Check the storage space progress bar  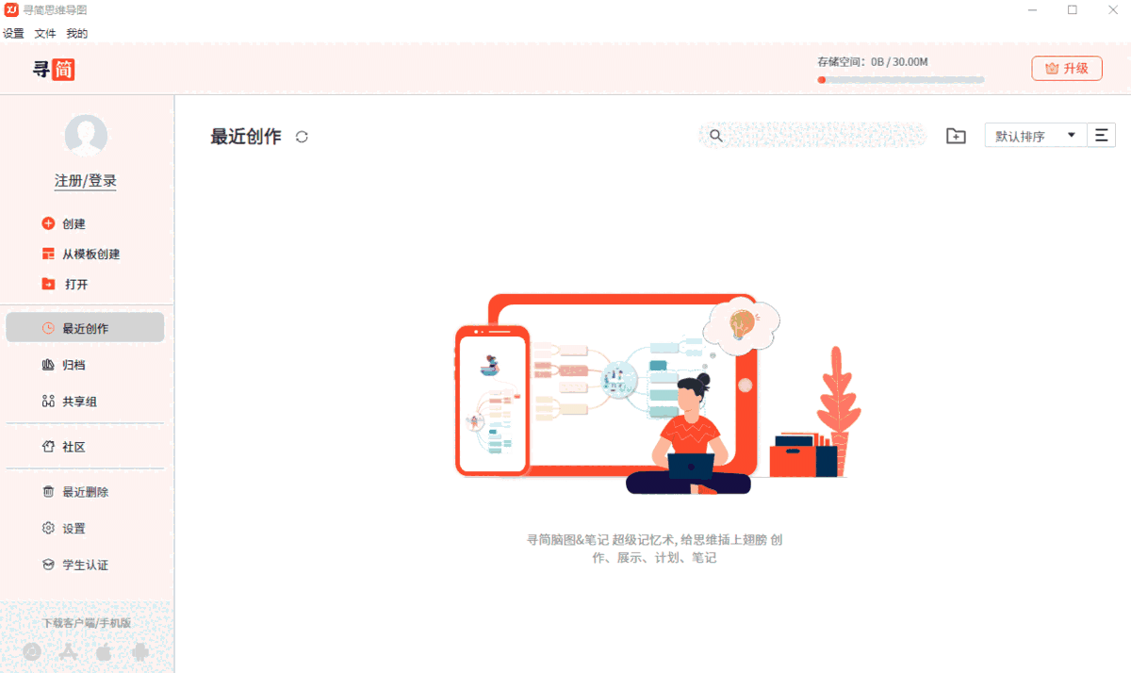900,79
